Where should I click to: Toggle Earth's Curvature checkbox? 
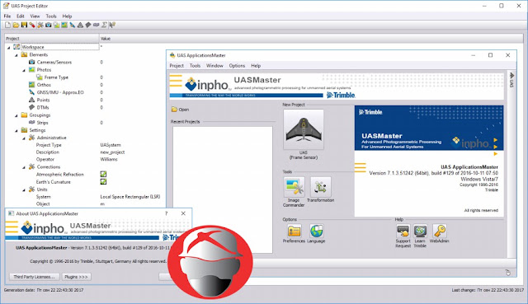(103, 181)
